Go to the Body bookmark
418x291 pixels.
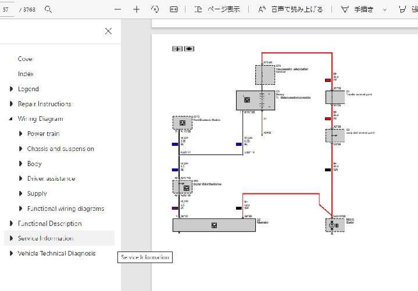point(34,163)
